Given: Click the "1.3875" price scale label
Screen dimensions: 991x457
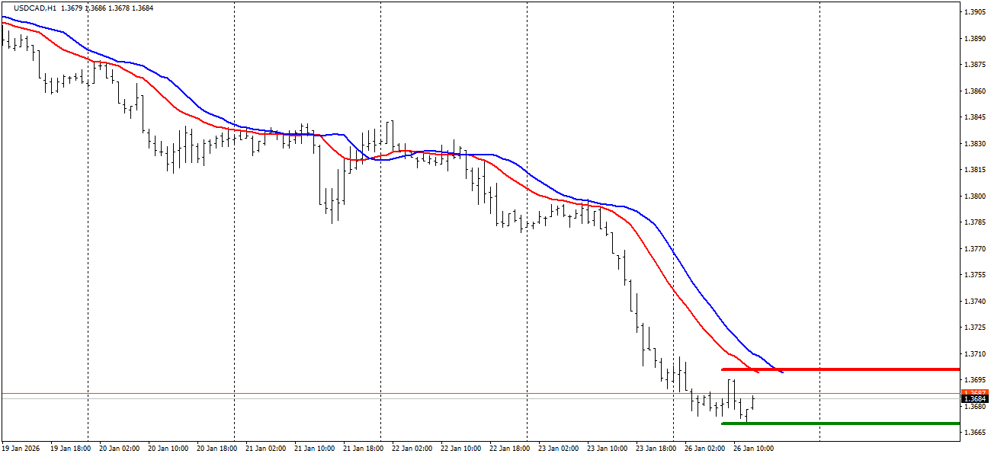Looking at the screenshot, I should tap(975, 65).
